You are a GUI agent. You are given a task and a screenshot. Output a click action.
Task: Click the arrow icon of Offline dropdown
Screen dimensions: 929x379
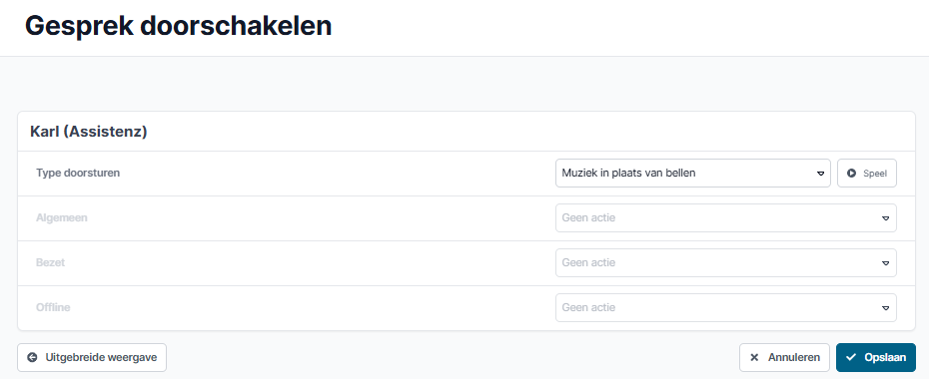tap(886, 308)
